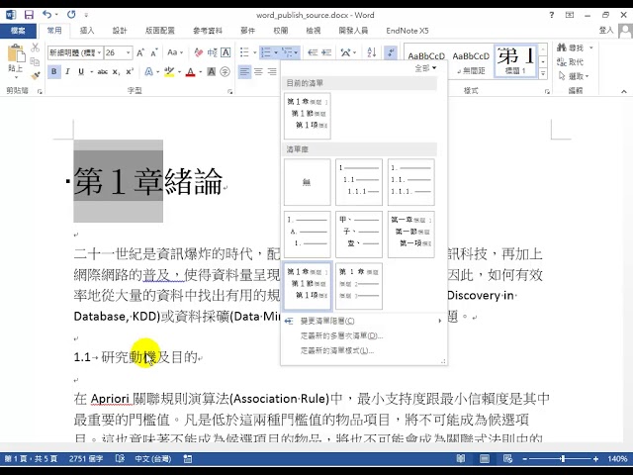
Task: Click the character shading icon
Action: [x=211, y=72]
